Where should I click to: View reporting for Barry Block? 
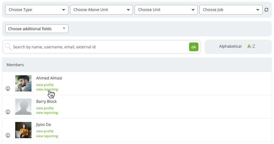pos(47,113)
